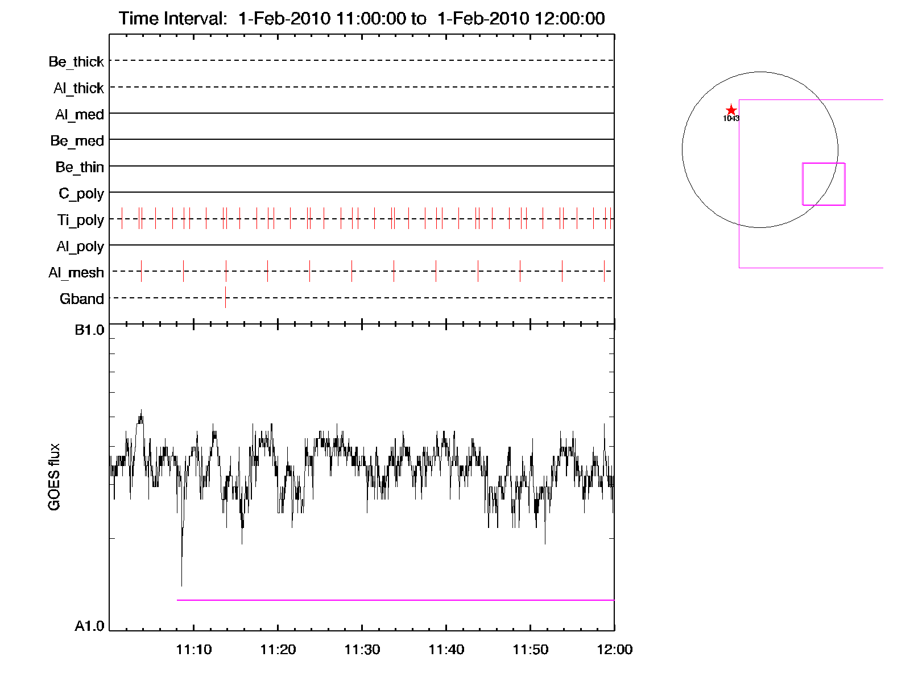Click the GOES flux axis label
Image resolution: width=910 pixels, height=682 pixels.
(54, 477)
